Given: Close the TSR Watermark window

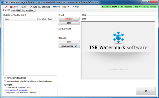Looking at the screenshot, I should [x=154, y=2].
